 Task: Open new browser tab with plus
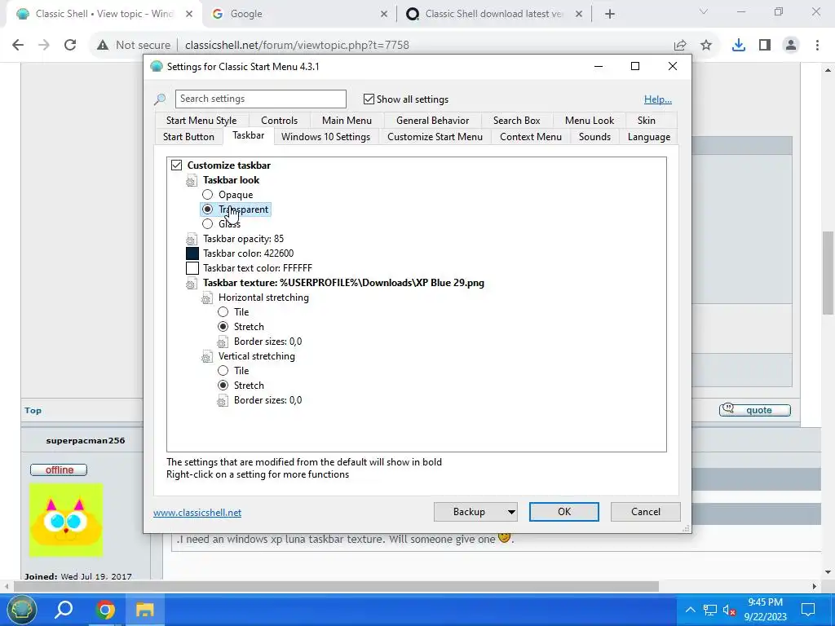[610, 14]
